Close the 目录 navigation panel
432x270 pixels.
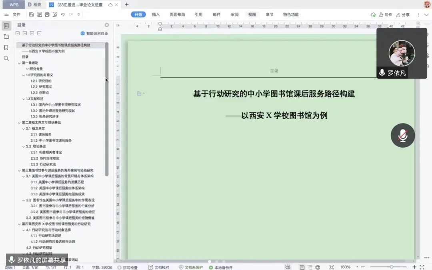[x=107, y=25]
